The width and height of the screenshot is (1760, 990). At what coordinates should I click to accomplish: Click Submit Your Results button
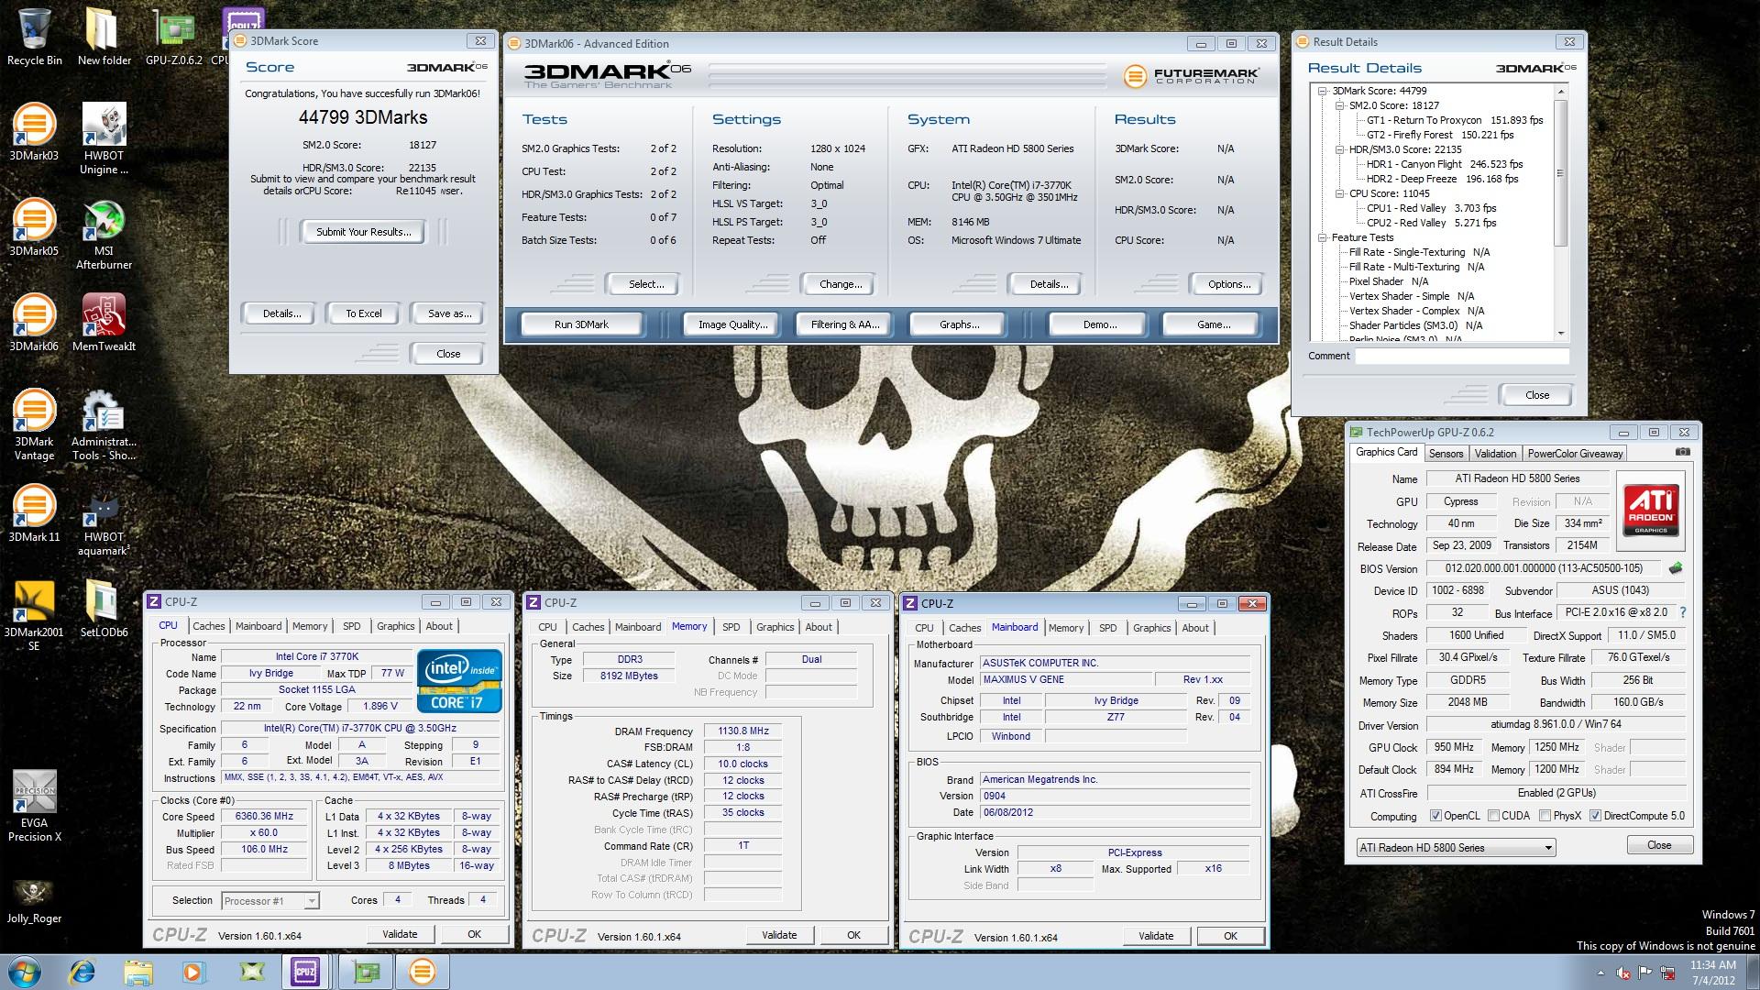(x=364, y=232)
